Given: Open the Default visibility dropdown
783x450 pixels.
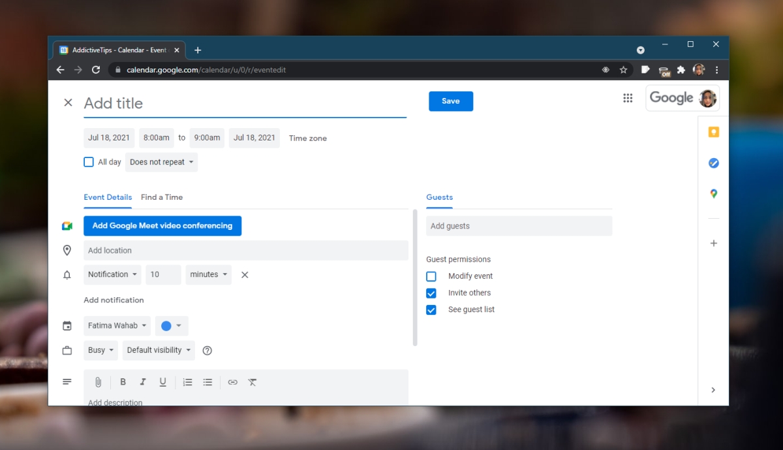Looking at the screenshot, I should click(158, 350).
